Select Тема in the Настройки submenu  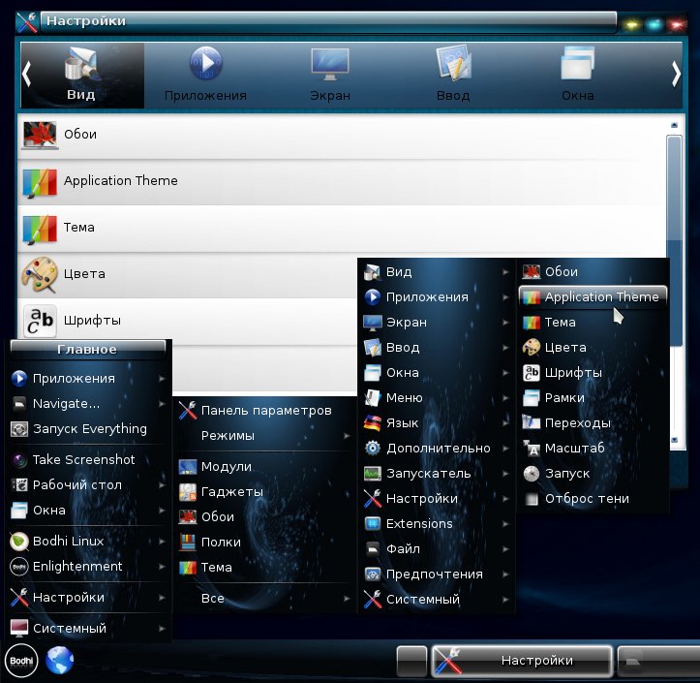click(x=263, y=568)
